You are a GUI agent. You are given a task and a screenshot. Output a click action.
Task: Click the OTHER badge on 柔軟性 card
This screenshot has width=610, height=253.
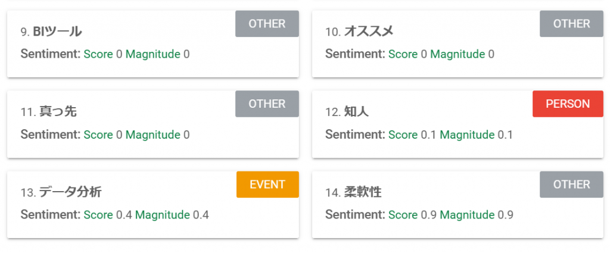(571, 184)
